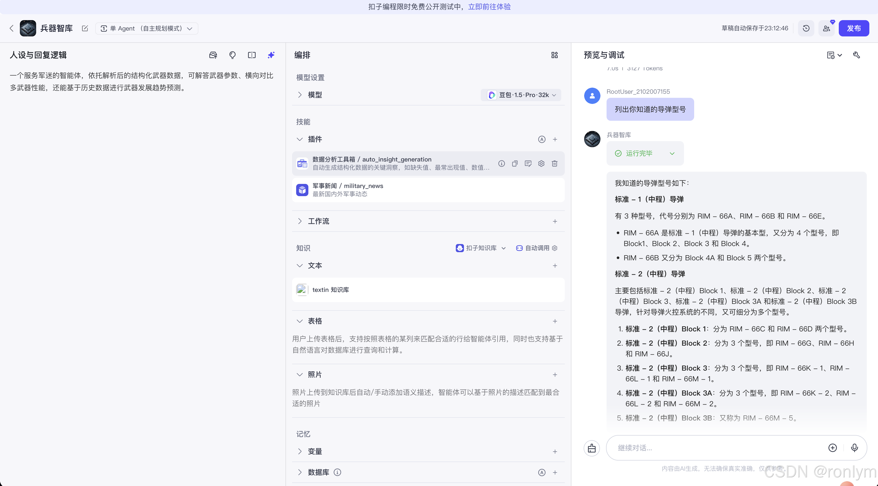The image size is (878, 486).
Task: Delete the auto_insight_generation plugin
Action: tap(555, 163)
